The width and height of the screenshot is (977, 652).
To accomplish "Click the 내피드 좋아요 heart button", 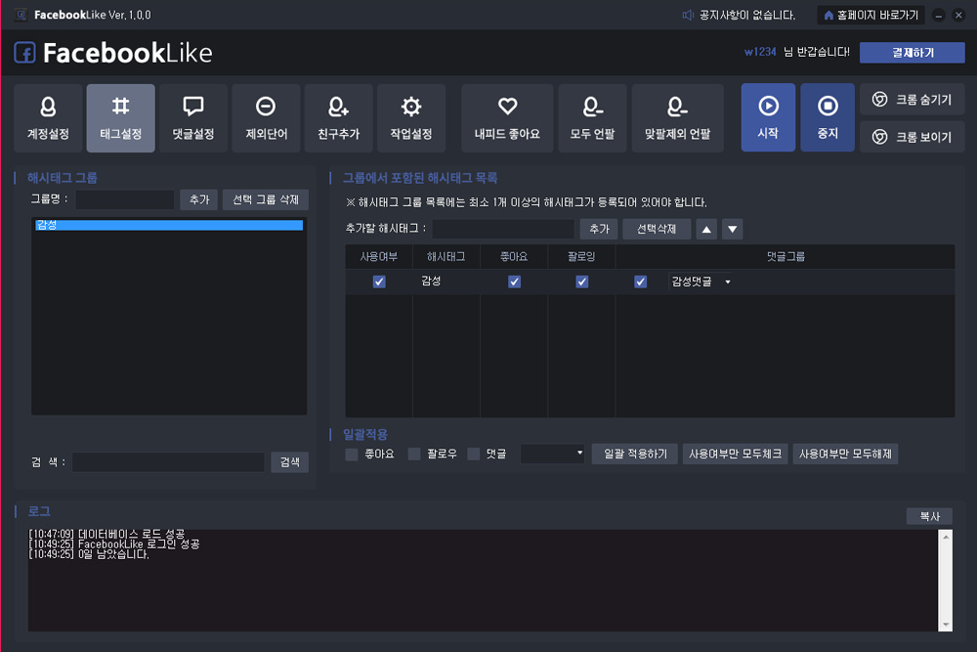I will tap(507, 118).
